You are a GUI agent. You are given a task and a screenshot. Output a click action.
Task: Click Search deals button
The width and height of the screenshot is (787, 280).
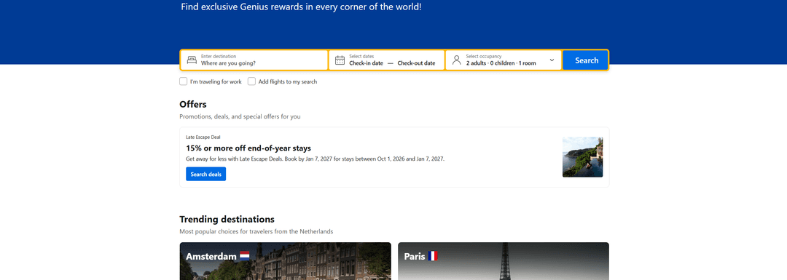[205, 174]
